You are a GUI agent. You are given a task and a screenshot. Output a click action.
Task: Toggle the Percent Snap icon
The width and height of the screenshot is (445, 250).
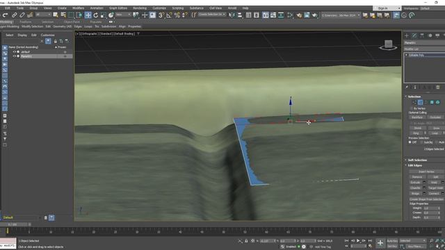pos(177,15)
